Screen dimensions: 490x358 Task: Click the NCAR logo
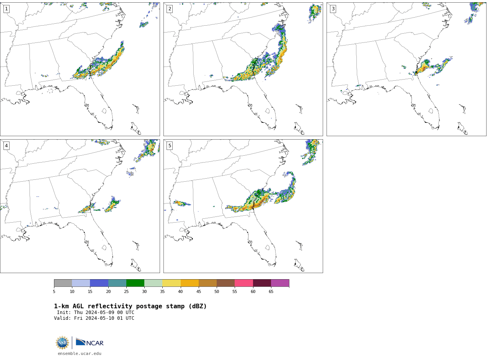click(90, 343)
